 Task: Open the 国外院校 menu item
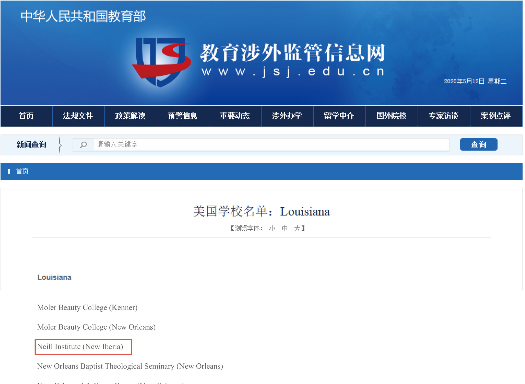(392, 116)
